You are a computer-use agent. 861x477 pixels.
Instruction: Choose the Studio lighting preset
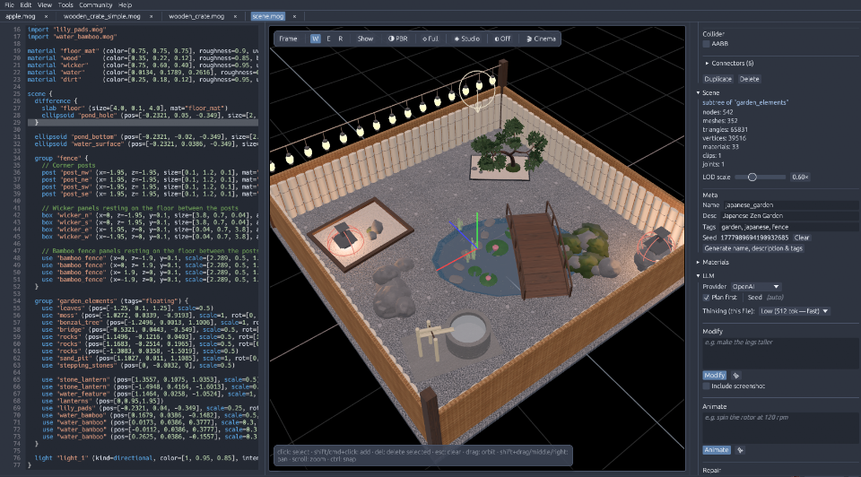pyautogui.click(x=466, y=39)
